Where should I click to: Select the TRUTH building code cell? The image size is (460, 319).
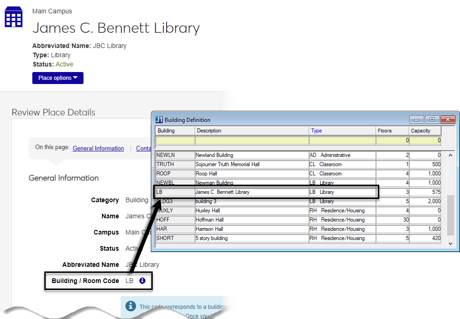pyautogui.click(x=175, y=164)
